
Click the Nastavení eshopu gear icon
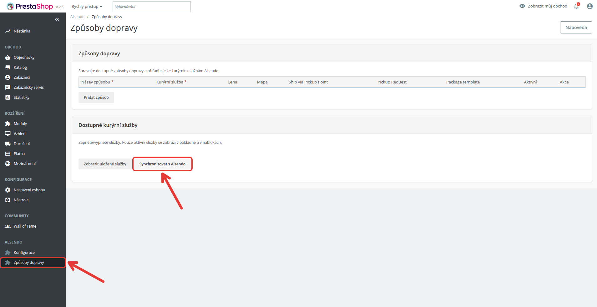pyautogui.click(x=8, y=190)
